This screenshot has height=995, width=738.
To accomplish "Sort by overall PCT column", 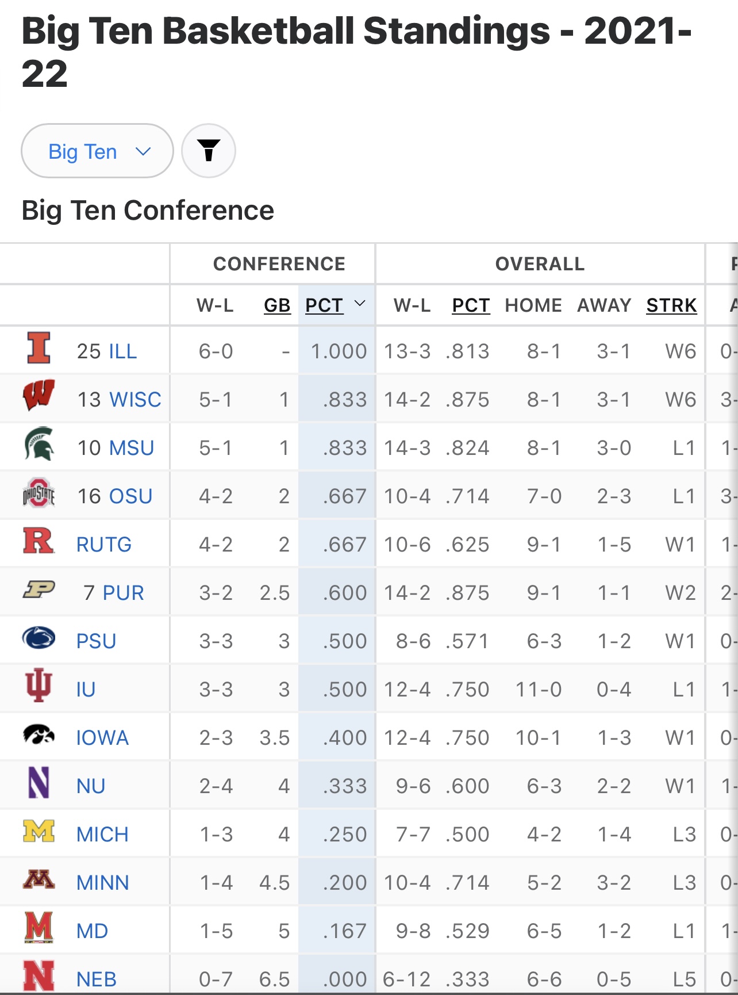I will [x=471, y=305].
